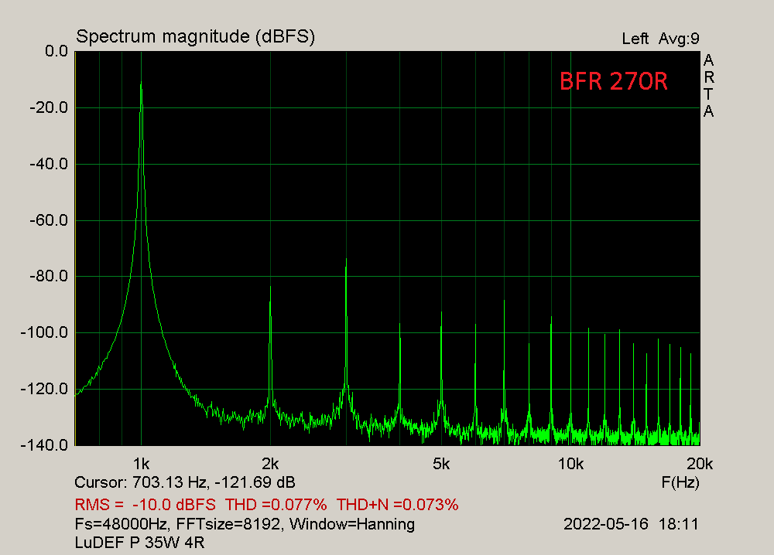Click the 'Fs=48000Hz' sample rate text
The height and width of the screenshot is (555, 774).
tap(121, 524)
